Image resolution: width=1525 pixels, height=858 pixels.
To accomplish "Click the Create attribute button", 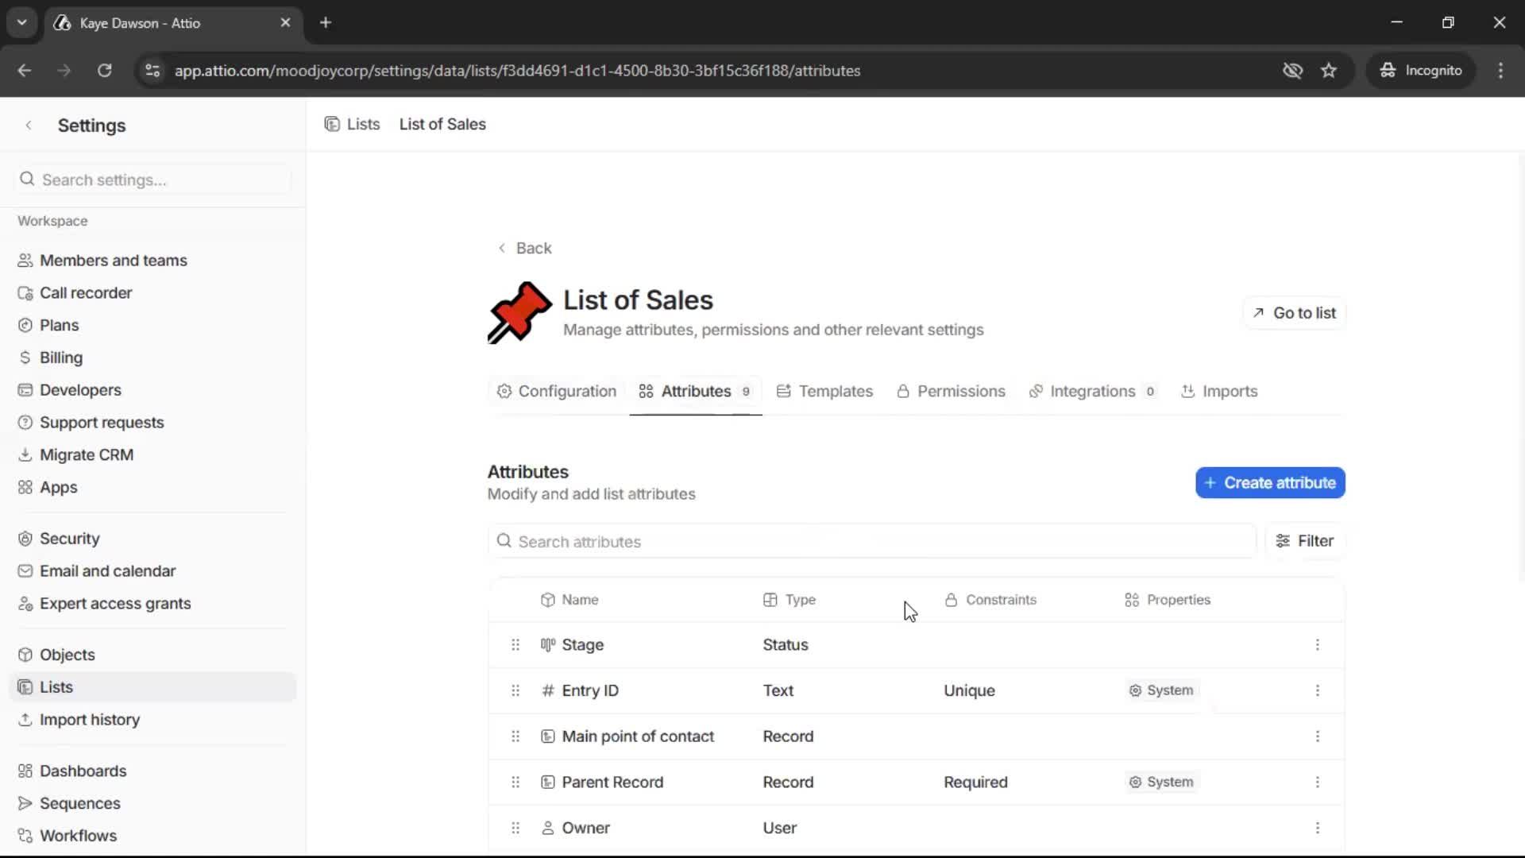I will click(x=1269, y=482).
